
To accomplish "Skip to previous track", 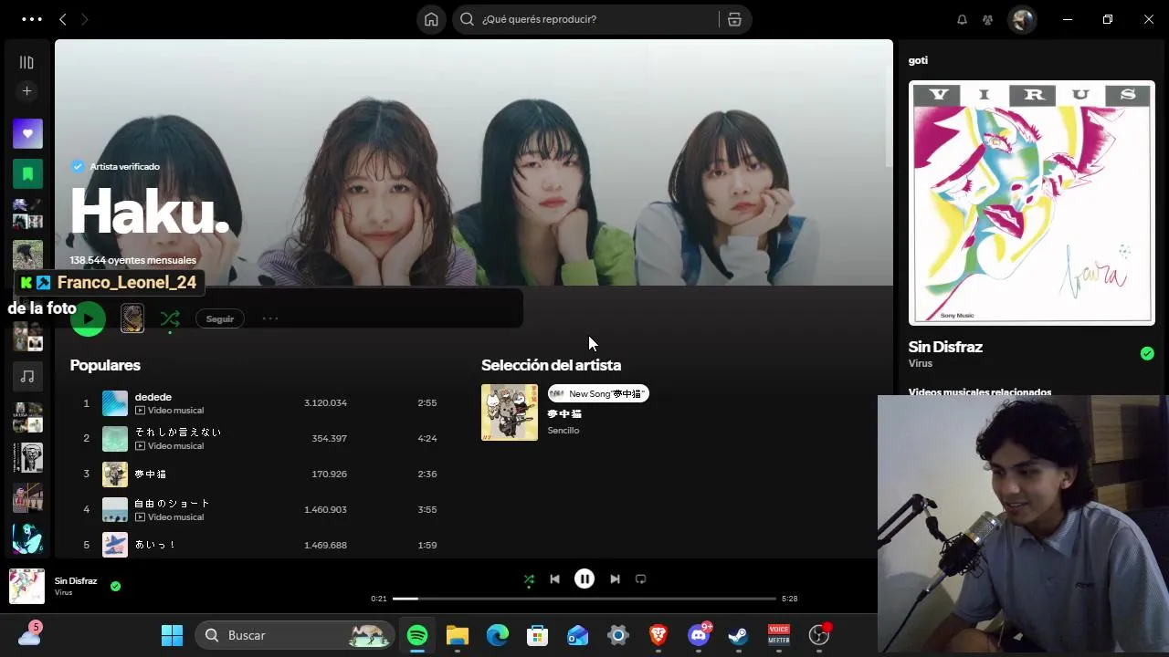I will [x=554, y=579].
